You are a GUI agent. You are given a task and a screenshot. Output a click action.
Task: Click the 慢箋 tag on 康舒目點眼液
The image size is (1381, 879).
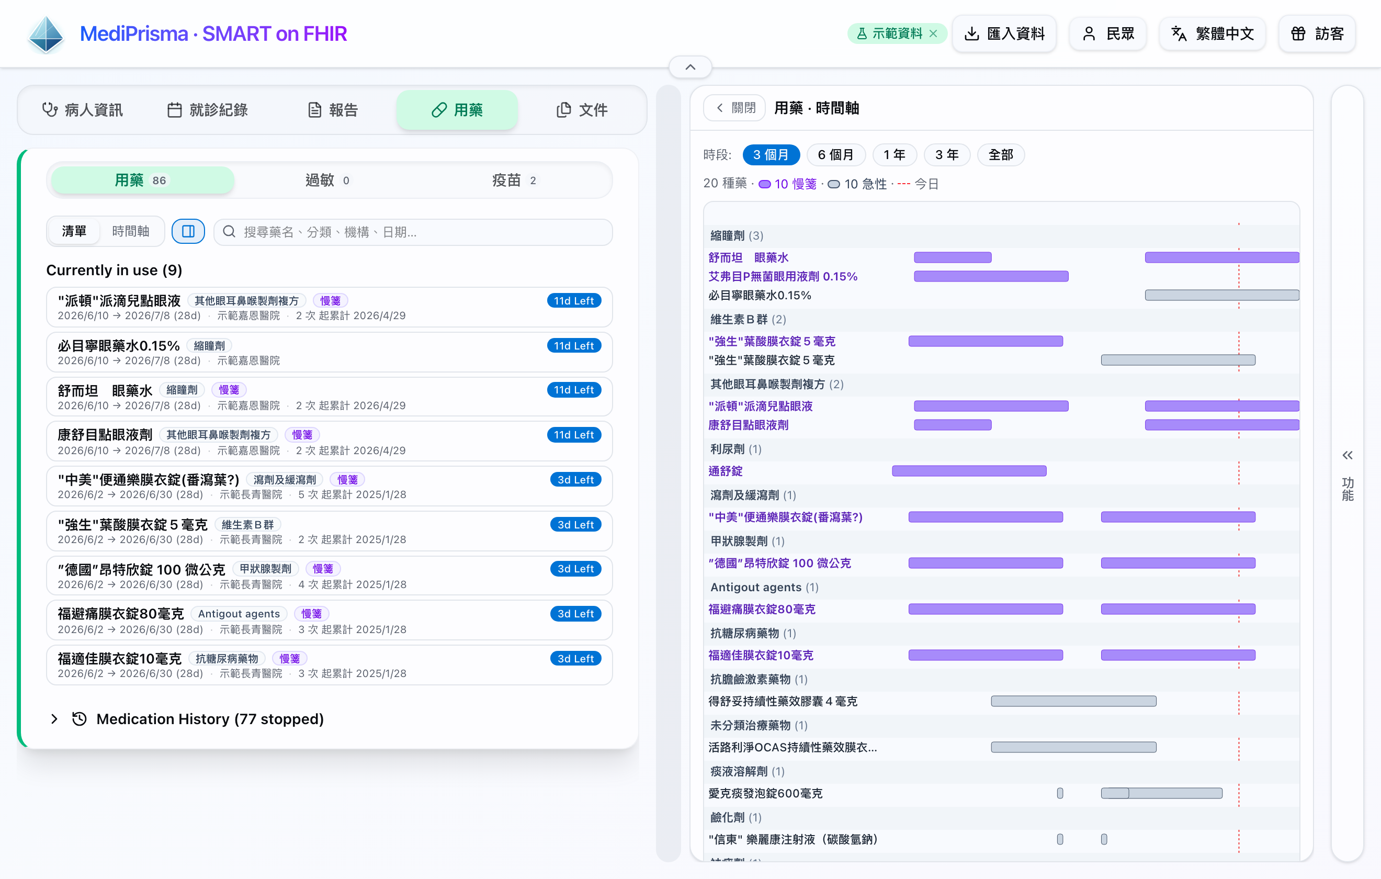click(x=302, y=435)
